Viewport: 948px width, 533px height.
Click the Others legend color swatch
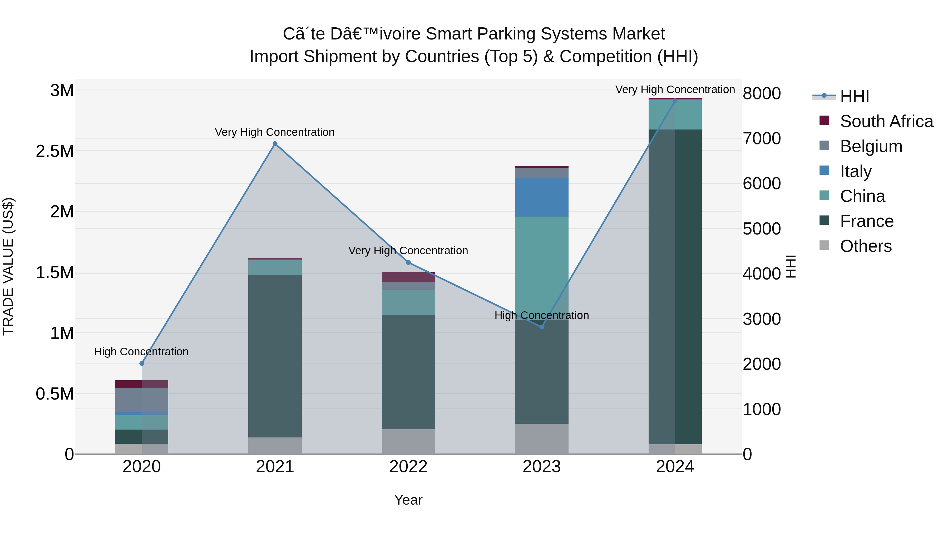pyautogui.click(x=824, y=245)
